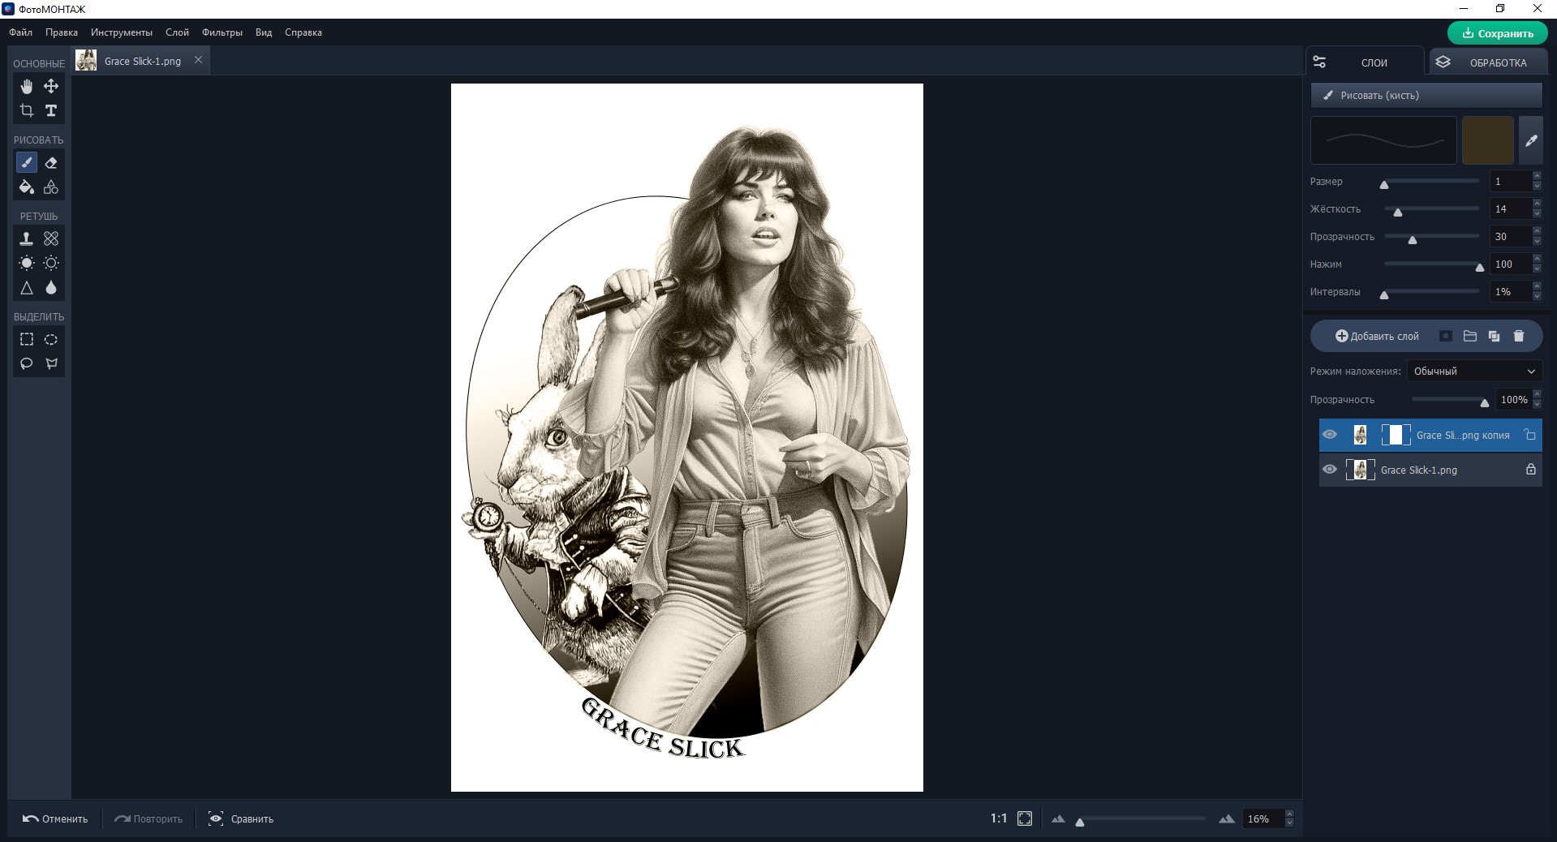1557x842 pixels.
Task: Select the Text tool
Action: point(51,110)
